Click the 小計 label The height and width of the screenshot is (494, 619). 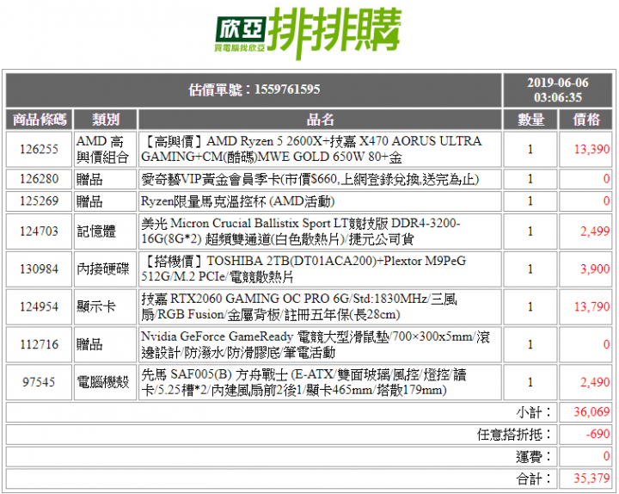[x=533, y=412]
